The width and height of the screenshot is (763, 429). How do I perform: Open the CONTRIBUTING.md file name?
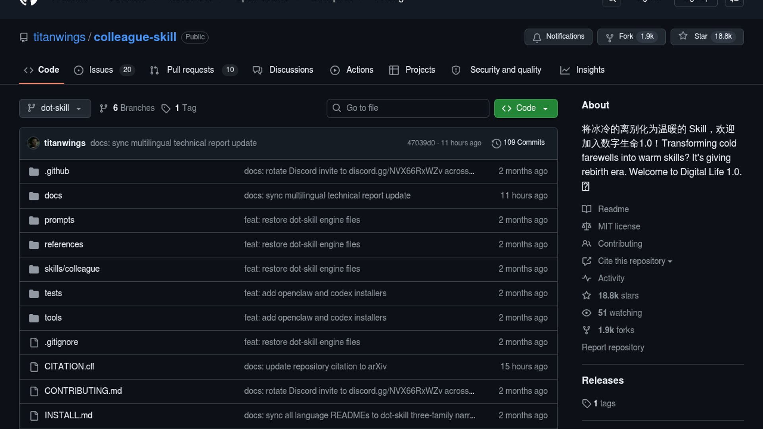pos(83,391)
